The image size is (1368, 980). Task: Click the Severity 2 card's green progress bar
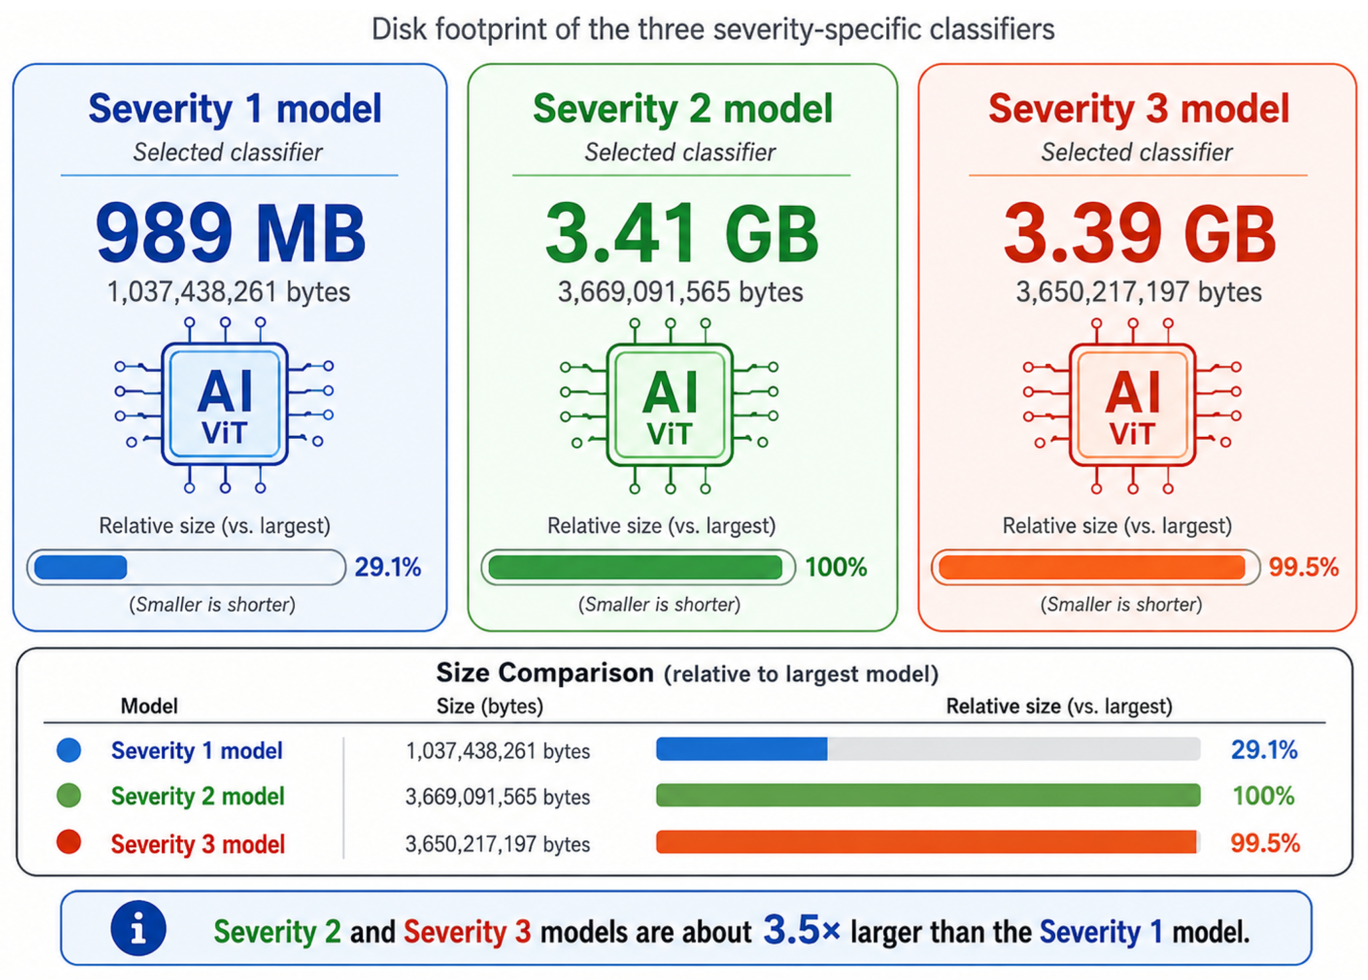click(638, 567)
